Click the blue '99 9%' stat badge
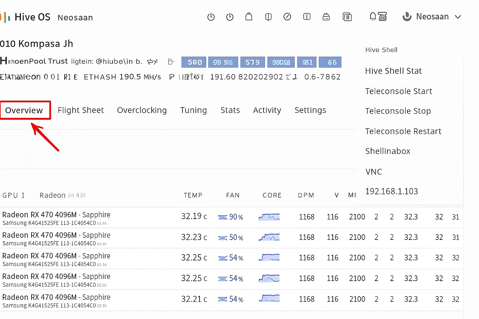479x319 pixels. [x=223, y=62]
